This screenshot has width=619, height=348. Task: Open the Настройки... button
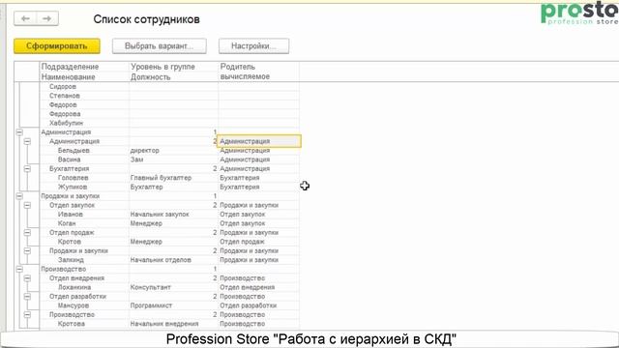253,46
